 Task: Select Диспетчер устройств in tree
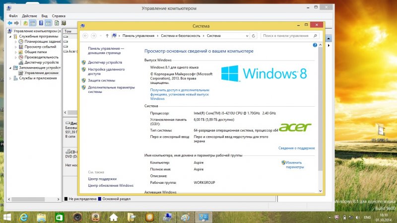(39, 63)
